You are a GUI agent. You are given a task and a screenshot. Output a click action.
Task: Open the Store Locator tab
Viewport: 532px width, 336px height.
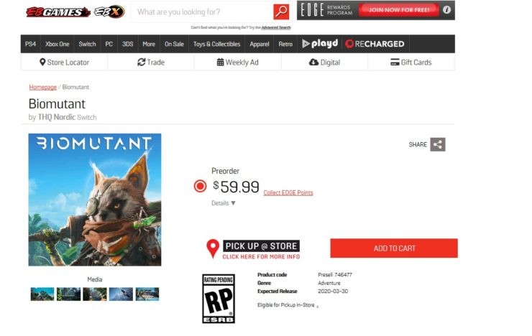(x=65, y=62)
